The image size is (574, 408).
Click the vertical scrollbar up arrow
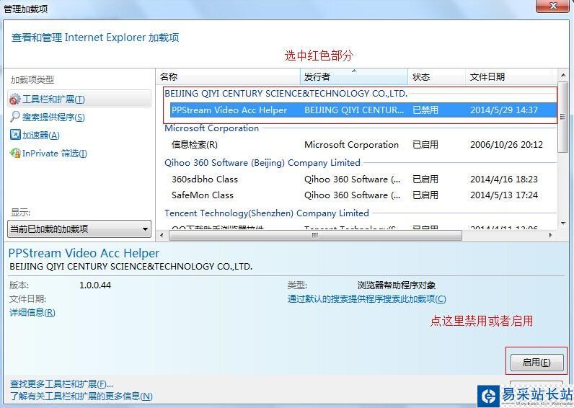tap(563, 76)
